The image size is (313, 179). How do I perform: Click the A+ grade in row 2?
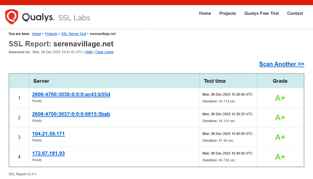(x=280, y=118)
